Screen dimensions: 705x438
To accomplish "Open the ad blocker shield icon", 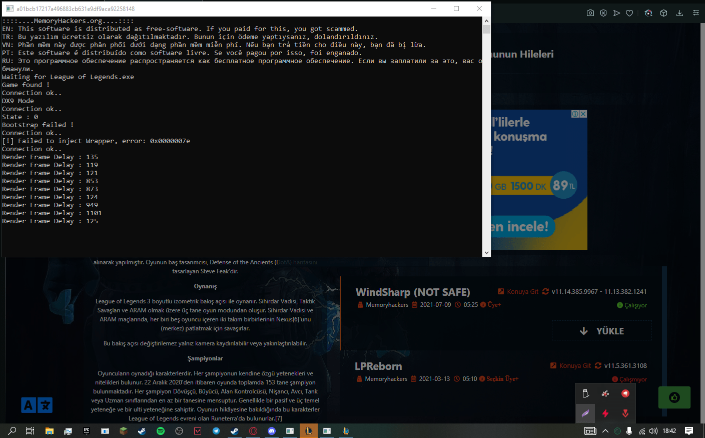I will coord(603,13).
